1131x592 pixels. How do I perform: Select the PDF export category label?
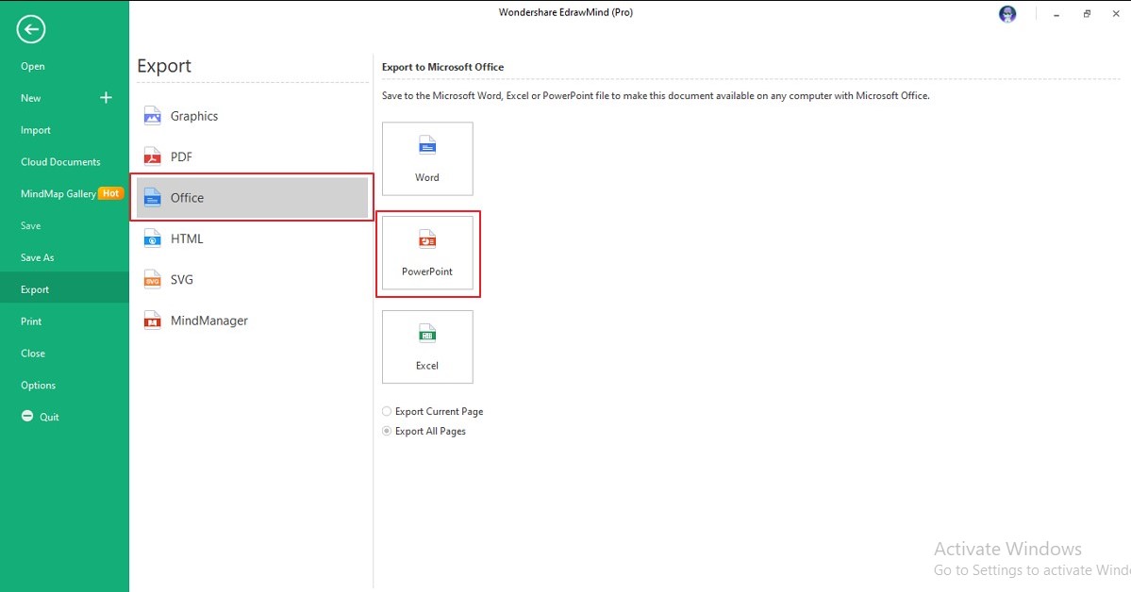[x=181, y=156]
